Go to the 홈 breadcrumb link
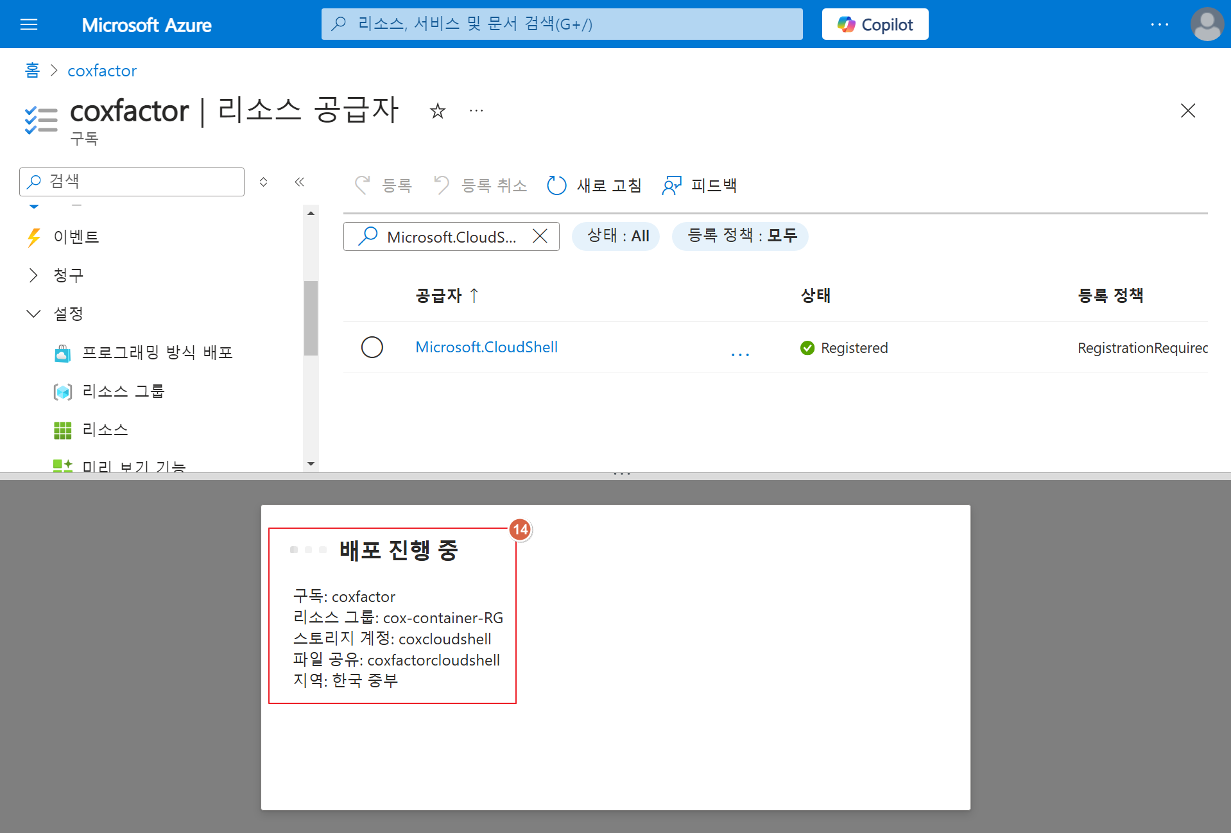Image resolution: width=1231 pixels, height=833 pixels. click(x=32, y=71)
